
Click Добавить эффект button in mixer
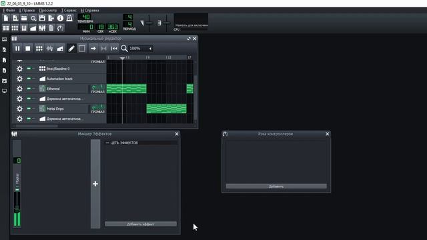click(x=141, y=224)
